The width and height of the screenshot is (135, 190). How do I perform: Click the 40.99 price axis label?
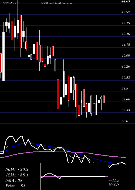pos(126,55)
